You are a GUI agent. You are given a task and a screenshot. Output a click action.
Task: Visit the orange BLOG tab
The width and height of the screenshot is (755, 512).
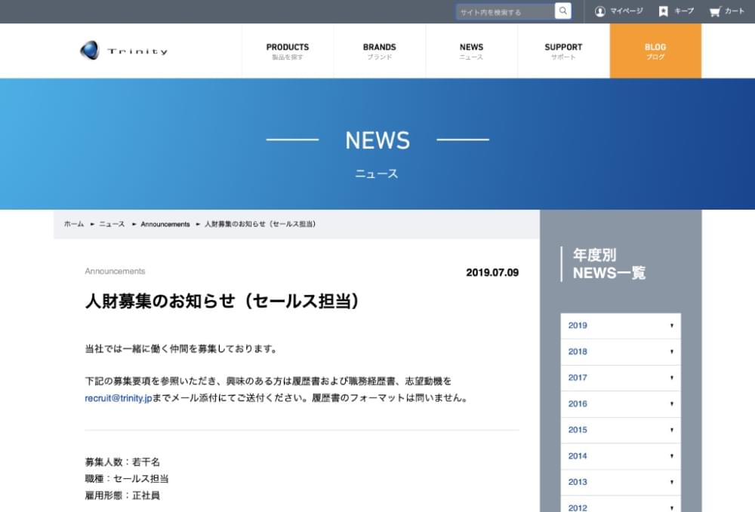tap(655, 51)
